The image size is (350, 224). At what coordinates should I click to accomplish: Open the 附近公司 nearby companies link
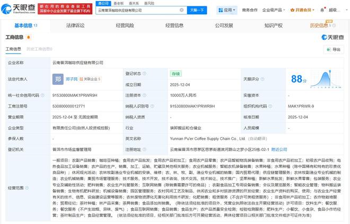click(279, 149)
